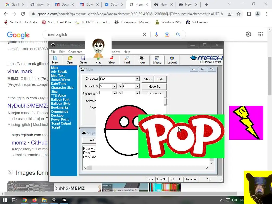Bookmark this page with the star icon
272x204 pixels.
click(x=239, y=14)
